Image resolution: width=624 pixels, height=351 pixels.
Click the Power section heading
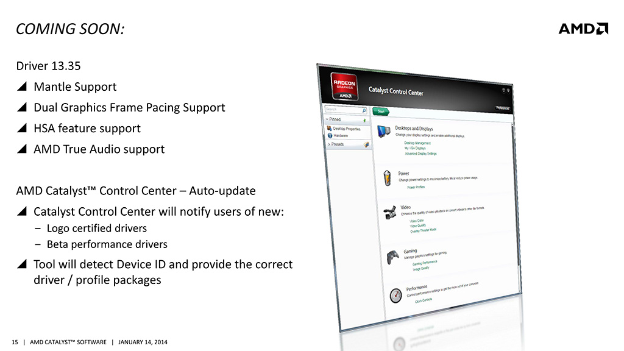(x=403, y=174)
